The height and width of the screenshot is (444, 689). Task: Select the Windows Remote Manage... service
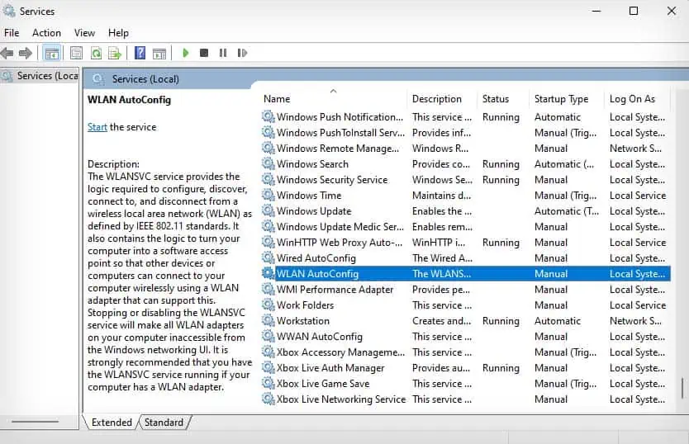tap(466, 148)
